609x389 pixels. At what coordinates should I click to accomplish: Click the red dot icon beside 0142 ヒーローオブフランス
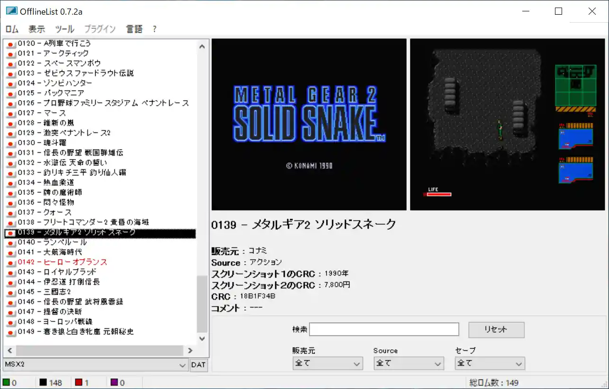point(10,262)
